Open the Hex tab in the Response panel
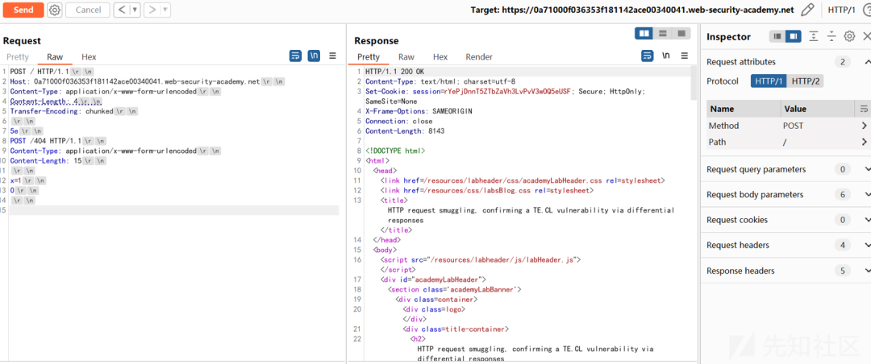Screen dimensions: 871x364 pos(440,56)
